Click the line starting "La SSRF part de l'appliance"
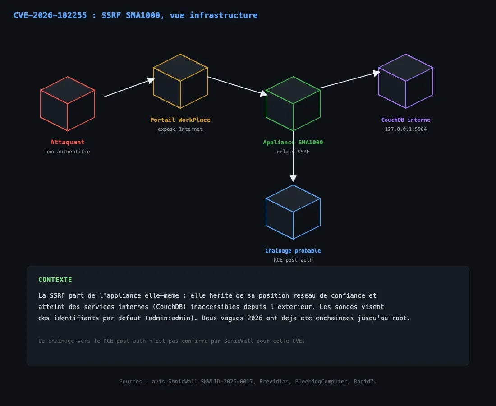 (207, 295)
